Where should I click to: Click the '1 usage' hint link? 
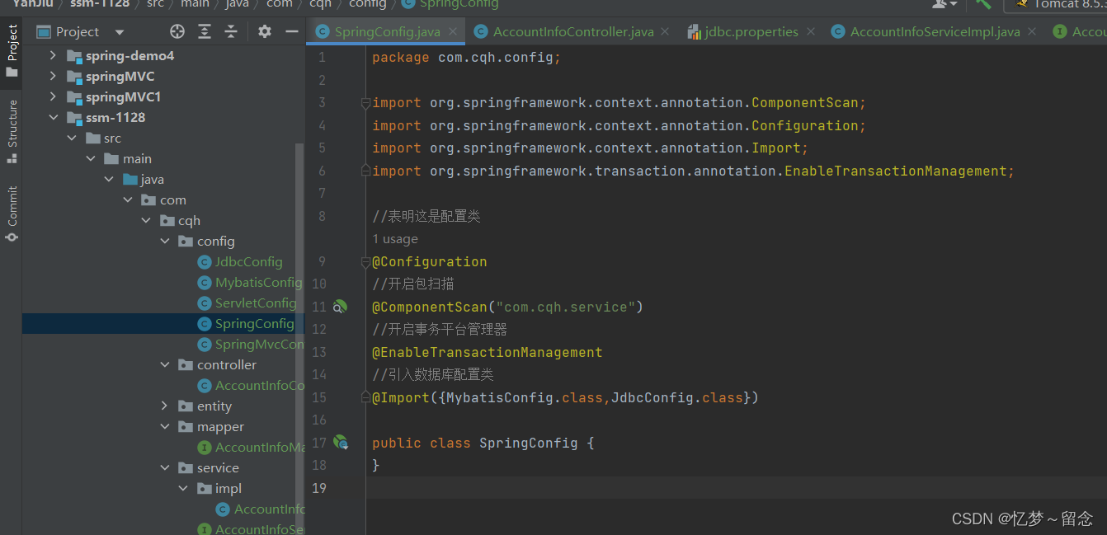click(395, 239)
